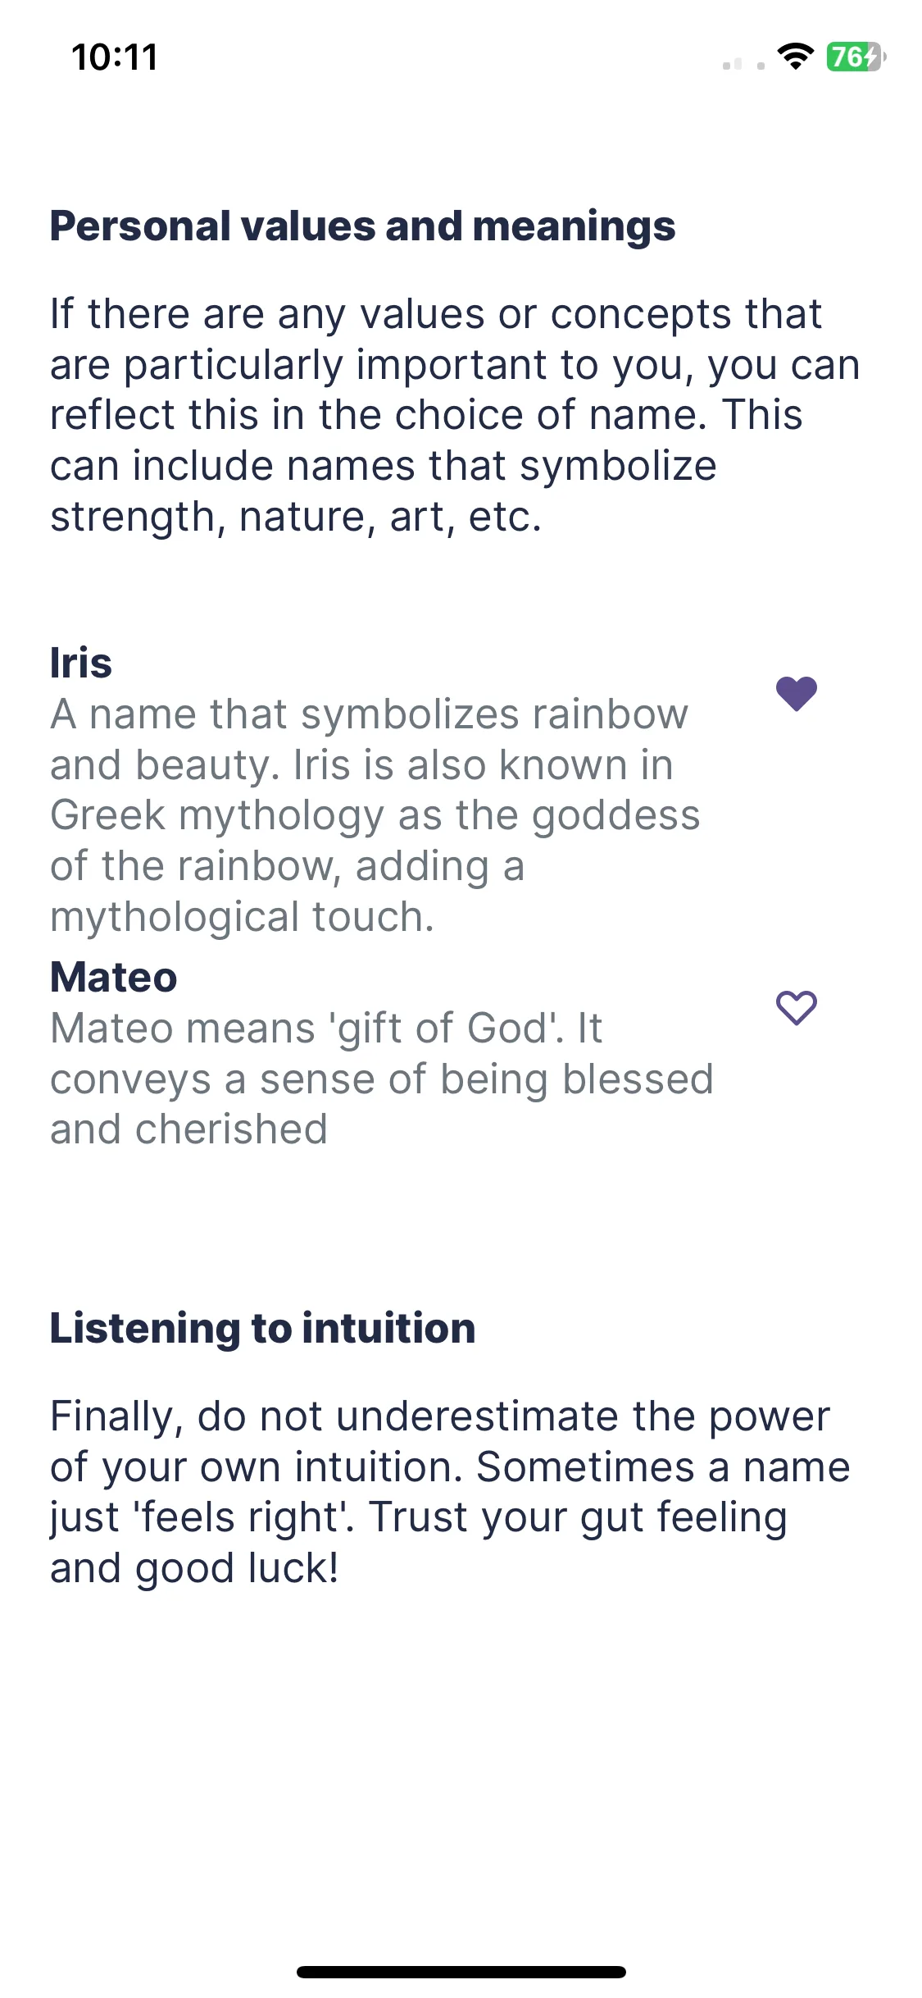Screen dimensions: 922x1998
Task: Tap 'blessed and cherished' text under Mateo
Action: 382,1104
